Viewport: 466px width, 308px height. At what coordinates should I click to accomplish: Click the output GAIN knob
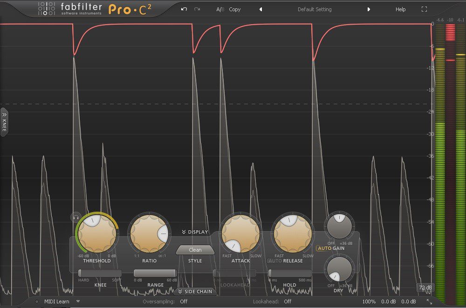pos(339,226)
